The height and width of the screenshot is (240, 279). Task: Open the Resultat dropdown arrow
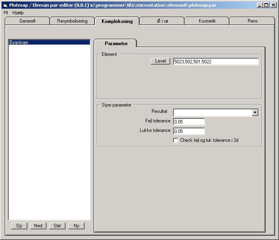(255, 112)
